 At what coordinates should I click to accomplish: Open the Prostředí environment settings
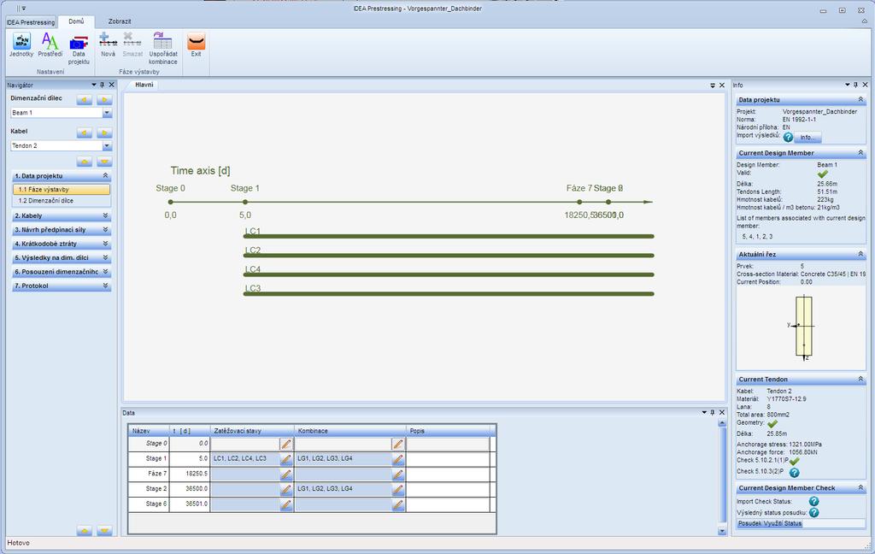50,44
